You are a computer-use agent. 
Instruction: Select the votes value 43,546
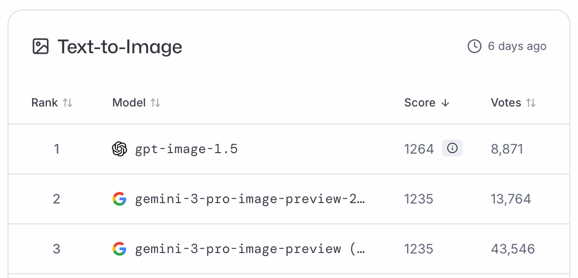[x=513, y=249]
